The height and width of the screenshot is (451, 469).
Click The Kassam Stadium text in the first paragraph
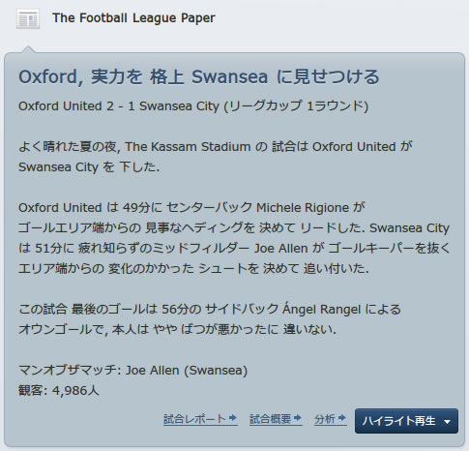click(188, 147)
